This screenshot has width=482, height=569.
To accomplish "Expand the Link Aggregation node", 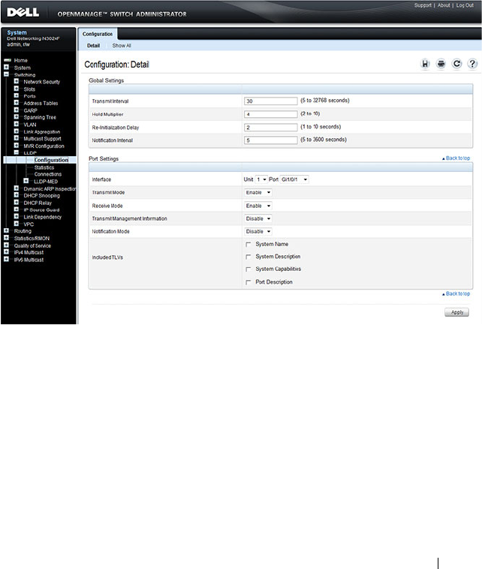I will 17,131.
